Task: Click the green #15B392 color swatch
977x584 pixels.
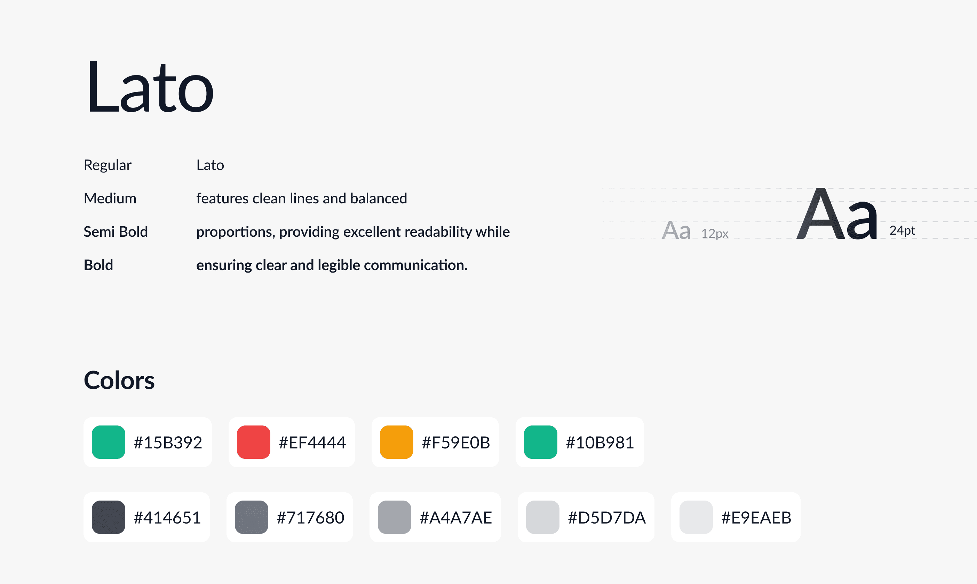Action: [x=108, y=442]
